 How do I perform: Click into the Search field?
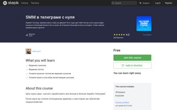coord(124,3)
